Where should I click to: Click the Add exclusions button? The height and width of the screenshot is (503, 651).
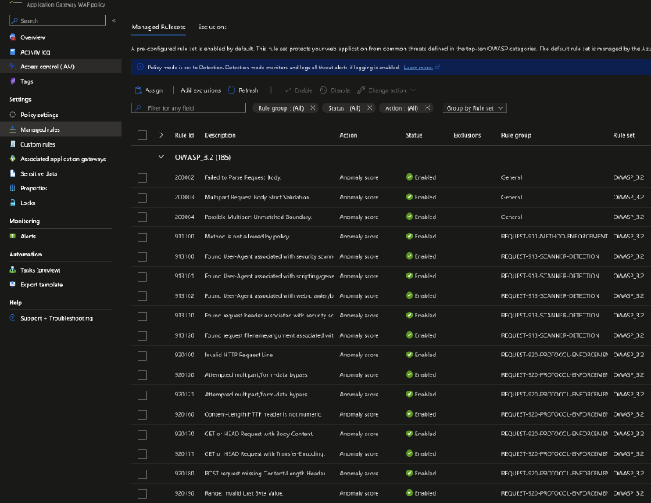pos(195,90)
